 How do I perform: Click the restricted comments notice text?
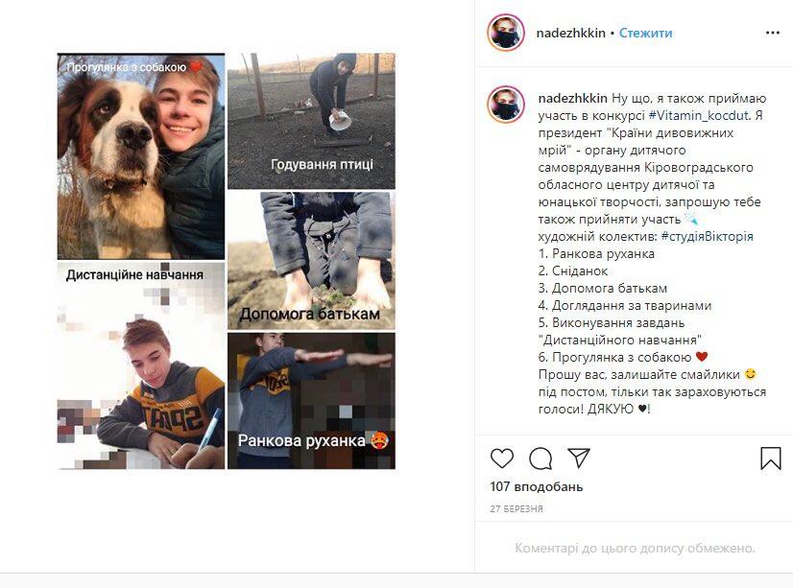tap(635, 548)
